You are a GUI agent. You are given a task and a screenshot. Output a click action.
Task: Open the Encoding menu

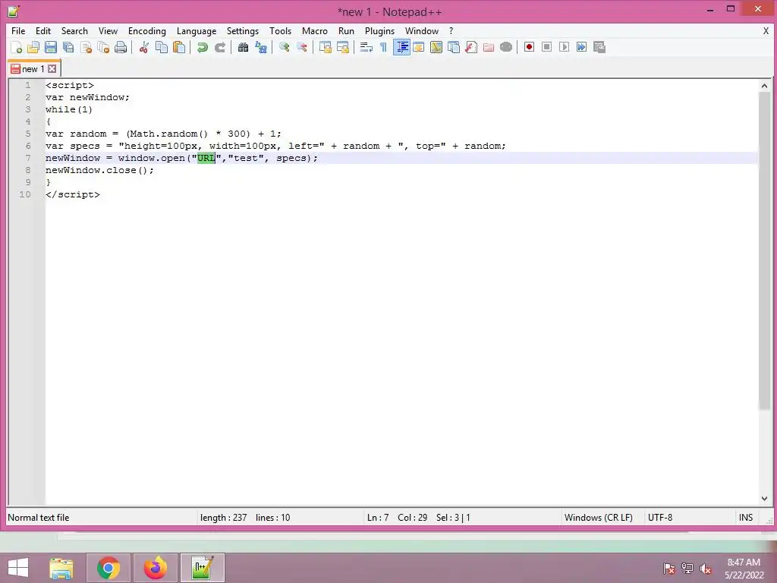click(147, 30)
